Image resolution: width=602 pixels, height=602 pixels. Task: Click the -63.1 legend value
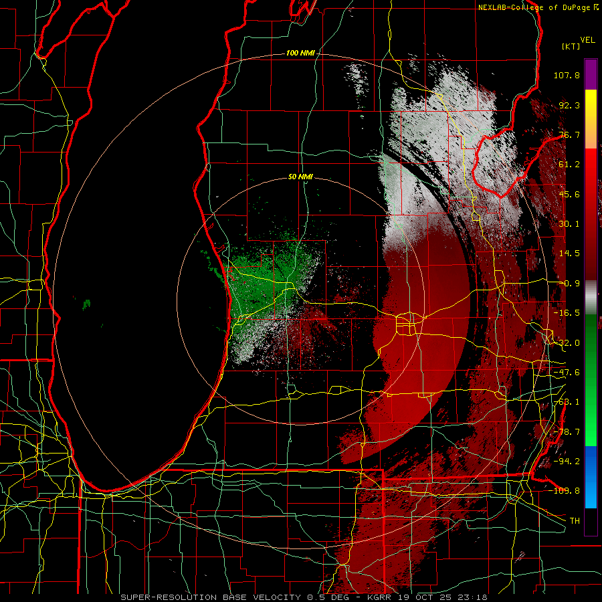point(567,402)
